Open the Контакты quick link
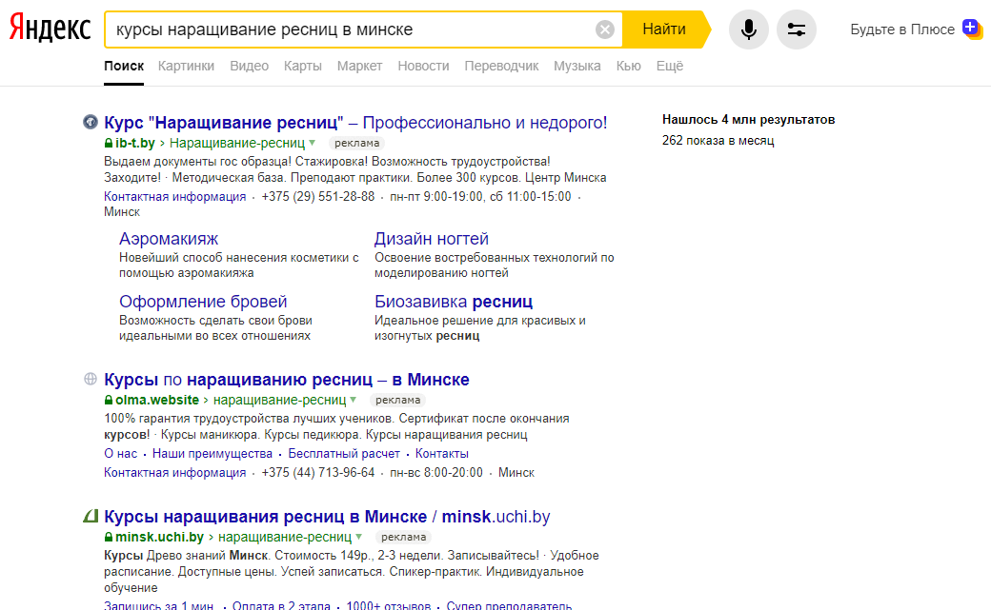The height and width of the screenshot is (610, 991). [442, 453]
